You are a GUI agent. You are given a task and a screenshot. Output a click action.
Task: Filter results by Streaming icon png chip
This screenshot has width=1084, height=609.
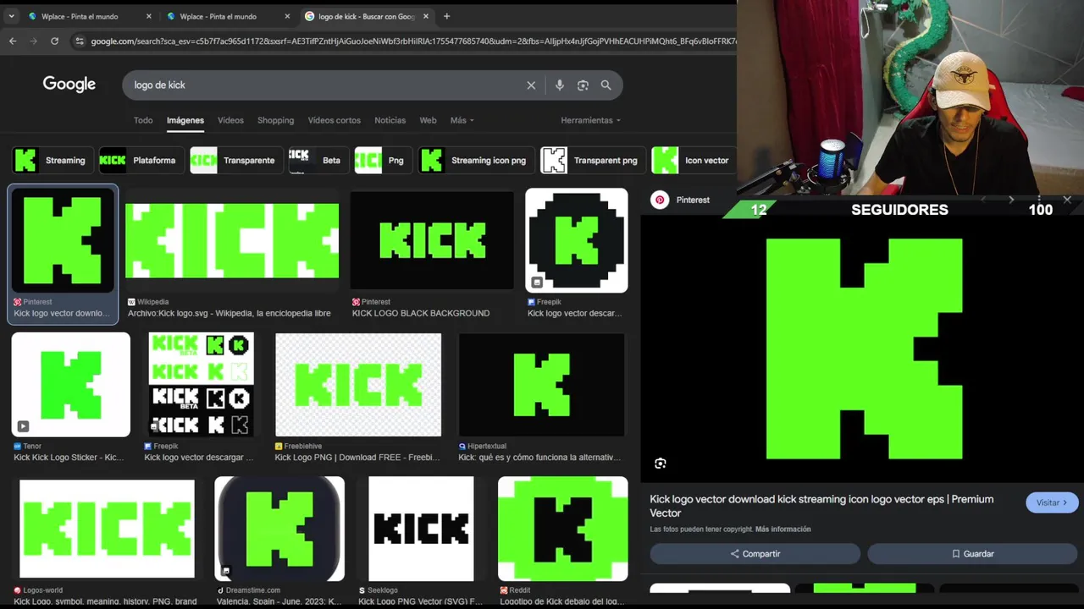point(476,160)
